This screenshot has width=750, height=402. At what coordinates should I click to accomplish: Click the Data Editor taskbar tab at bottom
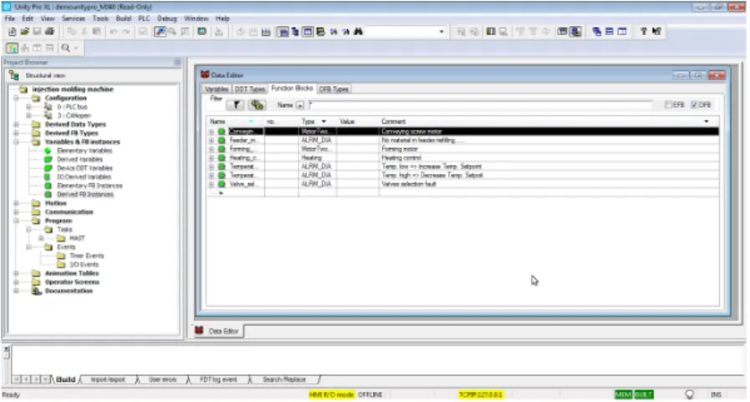217,331
